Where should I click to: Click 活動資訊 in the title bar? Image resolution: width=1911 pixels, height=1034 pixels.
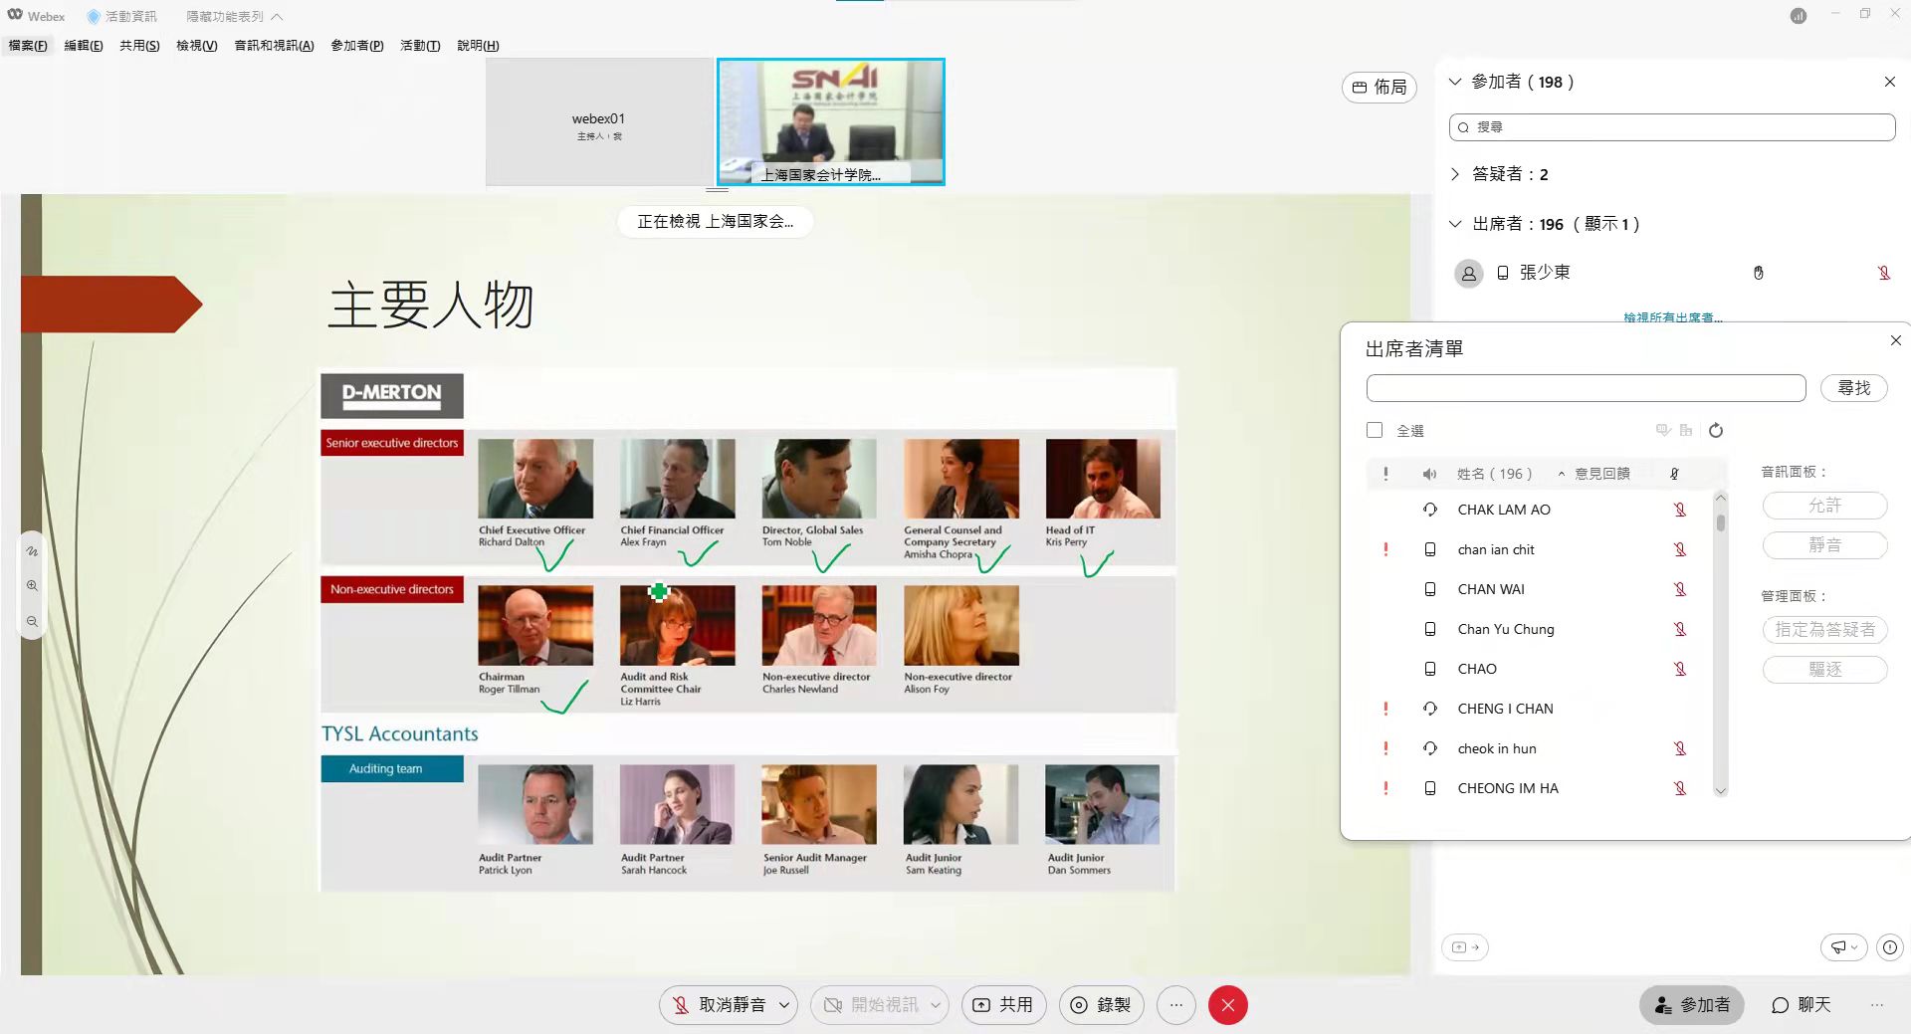pyautogui.click(x=122, y=16)
